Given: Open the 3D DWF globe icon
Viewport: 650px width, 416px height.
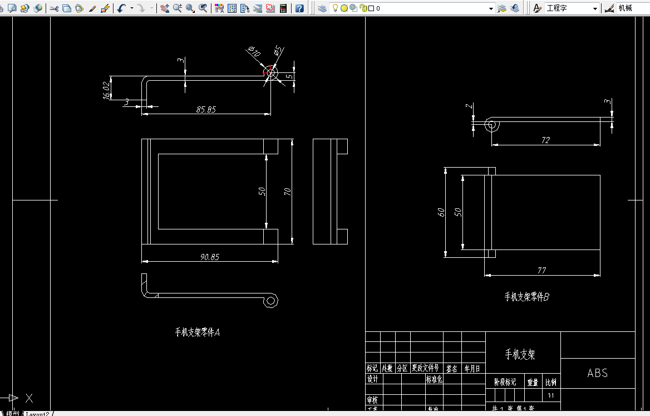Looking at the screenshot, I should 38,8.
